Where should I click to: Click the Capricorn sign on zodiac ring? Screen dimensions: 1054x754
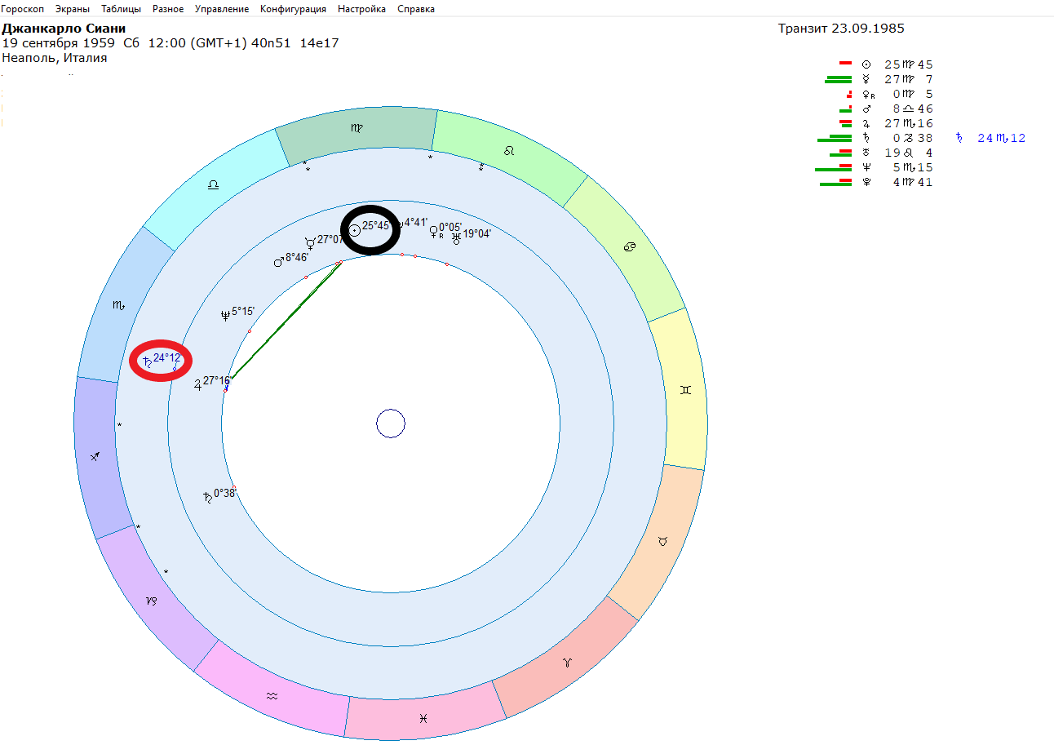coord(152,601)
